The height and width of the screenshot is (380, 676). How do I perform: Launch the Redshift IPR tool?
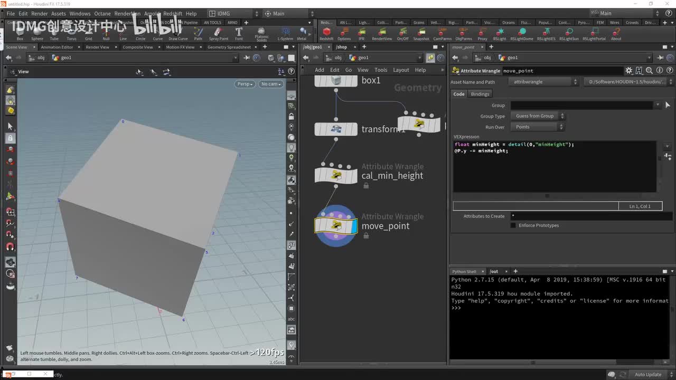pos(361,35)
